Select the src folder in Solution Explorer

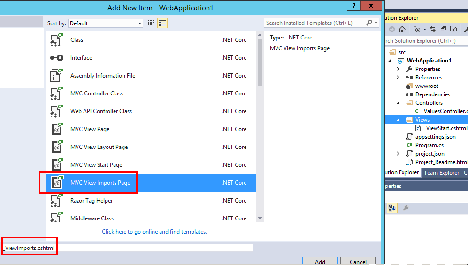[402, 52]
